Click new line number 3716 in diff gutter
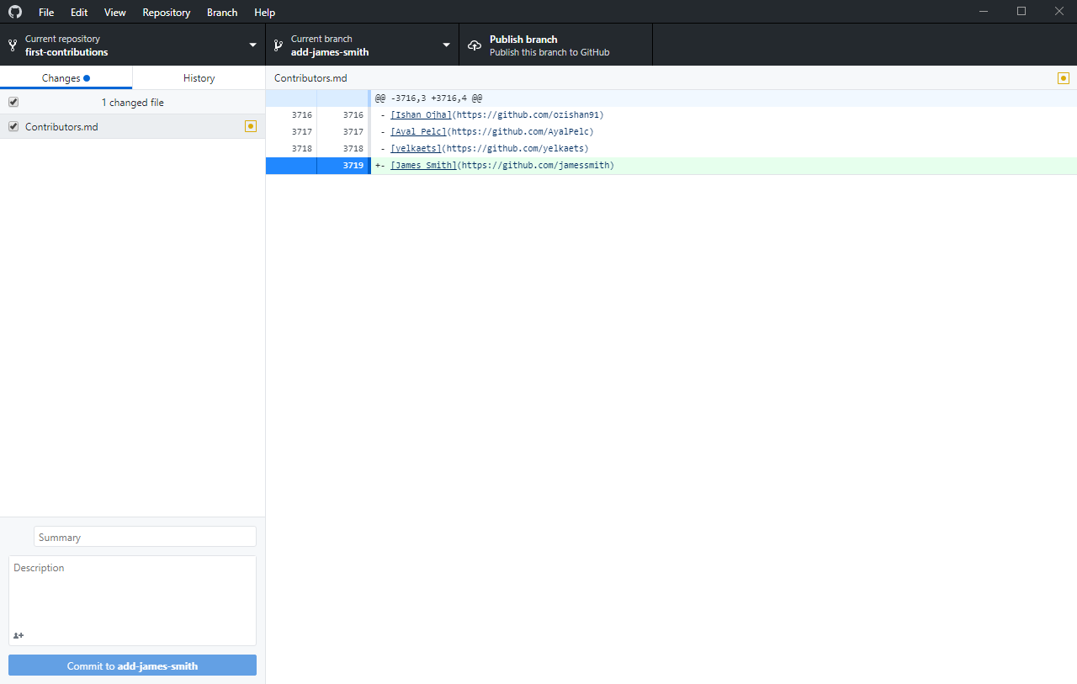This screenshot has height=684, width=1077. coord(353,115)
